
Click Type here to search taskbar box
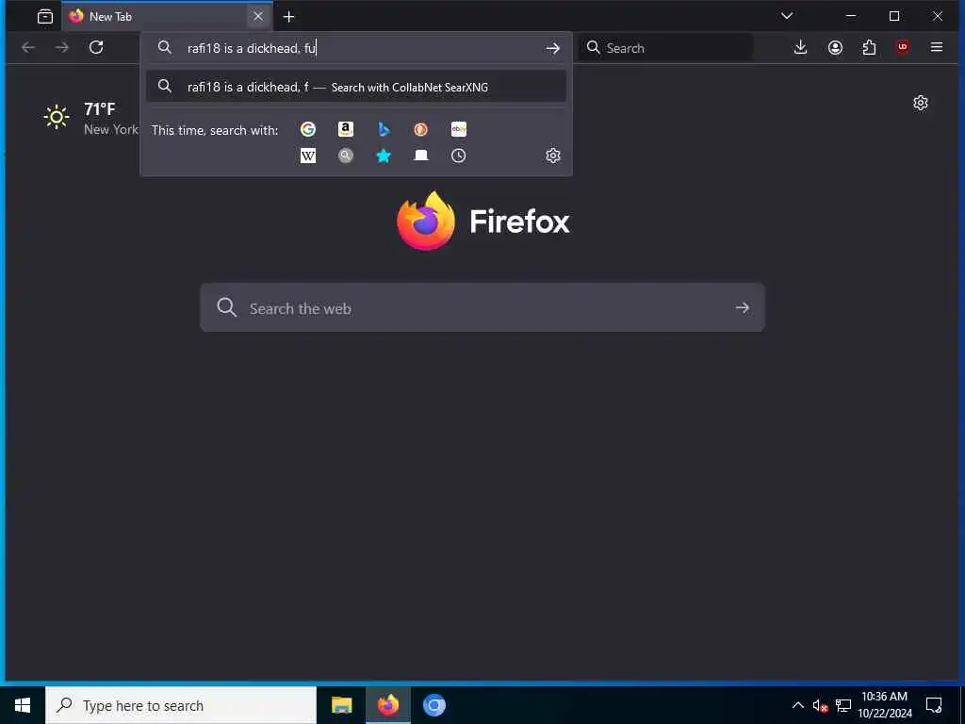click(181, 705)
